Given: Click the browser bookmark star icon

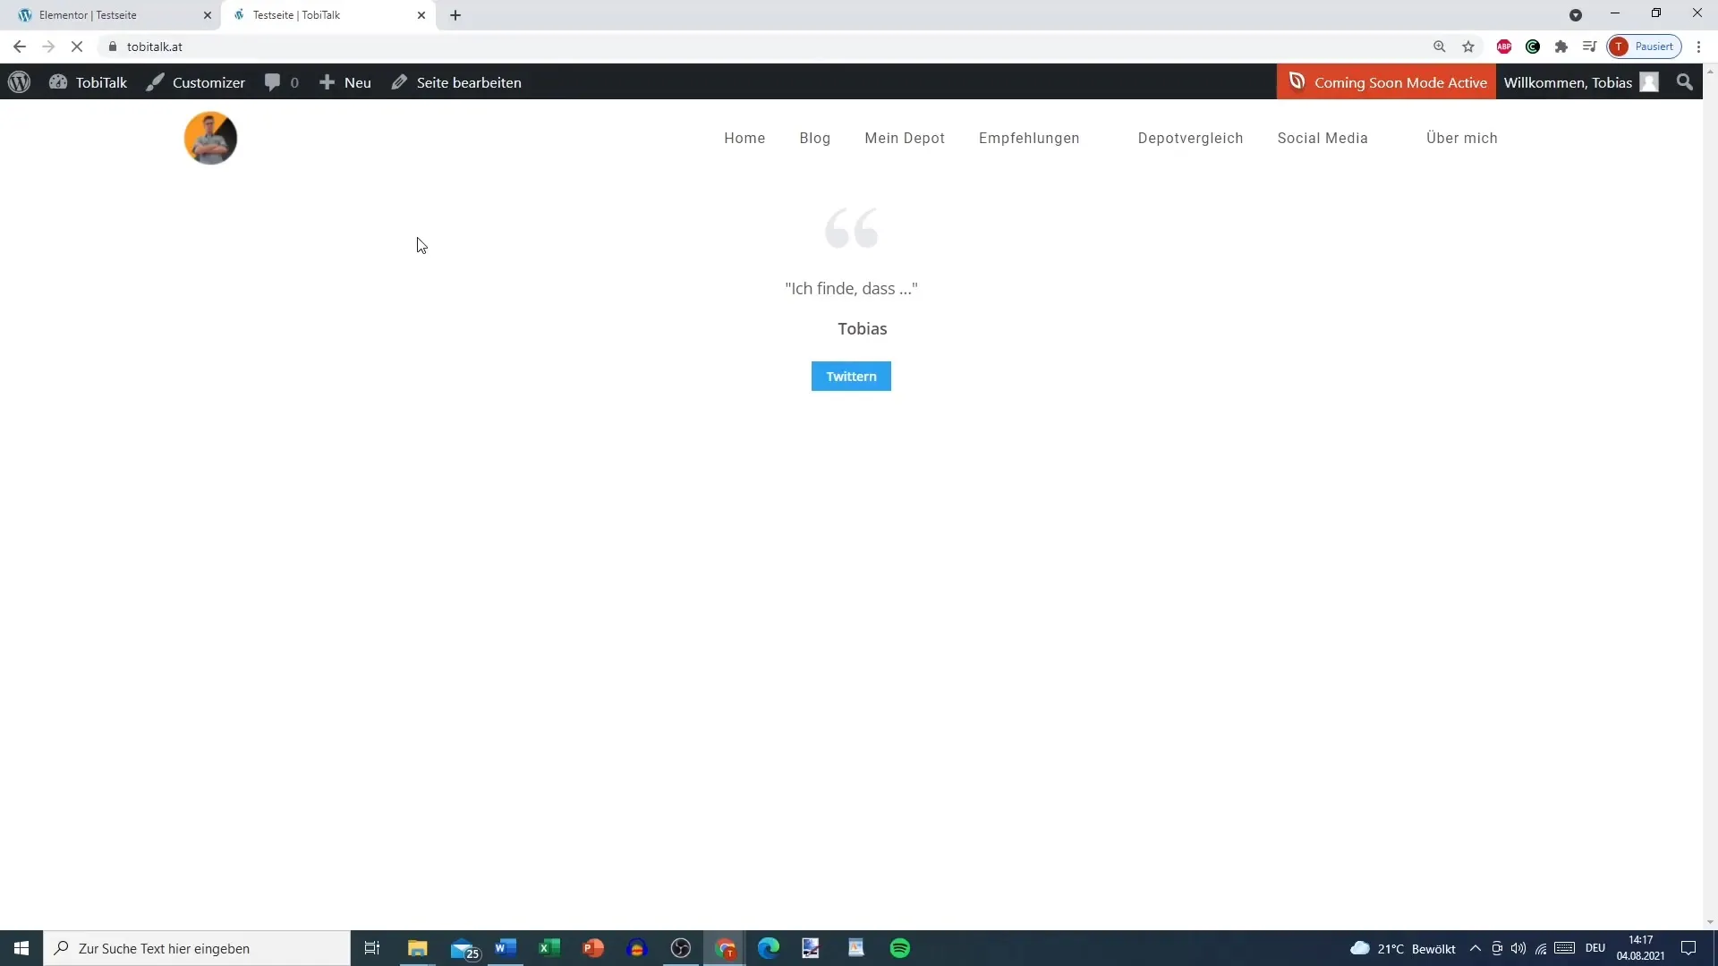Looking at the screenshot, I should pos(1469,46).
